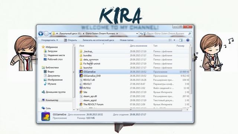The height and width of the screenshot is (134, 238).
Task: Open the Упорядочить menu
Action: point(49,40)
